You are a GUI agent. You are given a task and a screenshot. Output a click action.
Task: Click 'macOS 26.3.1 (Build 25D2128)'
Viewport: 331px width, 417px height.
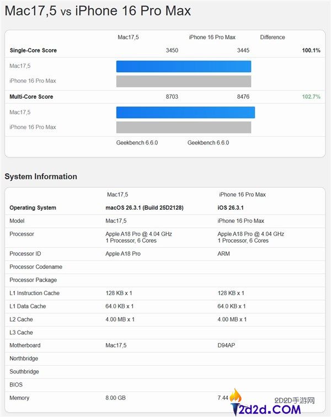click(x=145, y=208)
